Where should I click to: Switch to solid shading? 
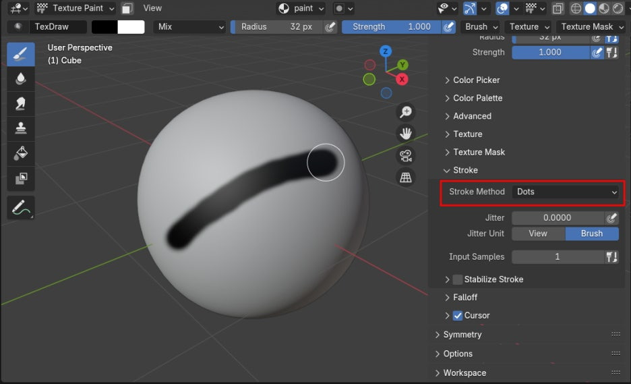(590, 8)
